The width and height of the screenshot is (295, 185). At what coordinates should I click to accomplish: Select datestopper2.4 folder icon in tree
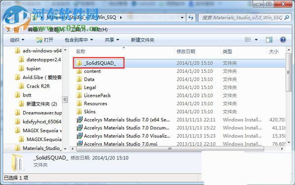tap(22, 60)
